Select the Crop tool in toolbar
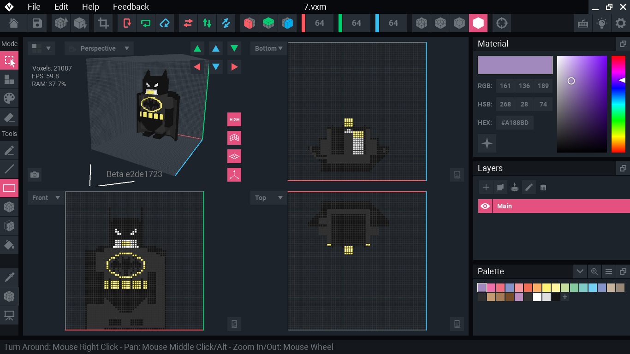 (x=103, y=23)
